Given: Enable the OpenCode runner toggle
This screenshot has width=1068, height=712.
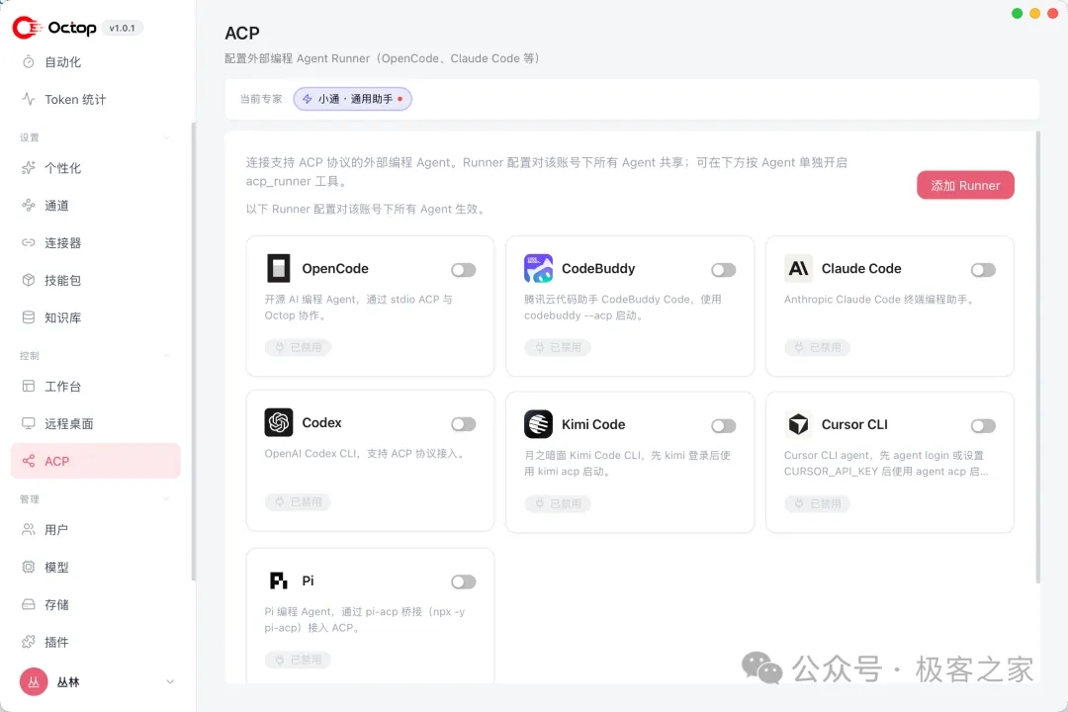Looking at the screenshot, I should 463,270.
